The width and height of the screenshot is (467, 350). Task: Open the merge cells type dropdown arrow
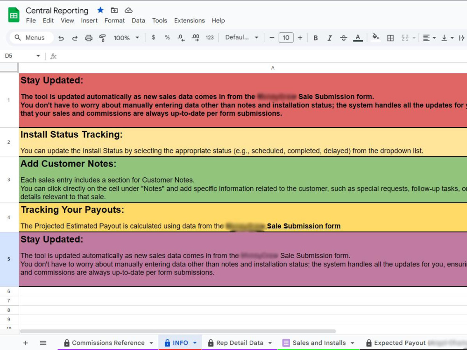pos(414,38)
